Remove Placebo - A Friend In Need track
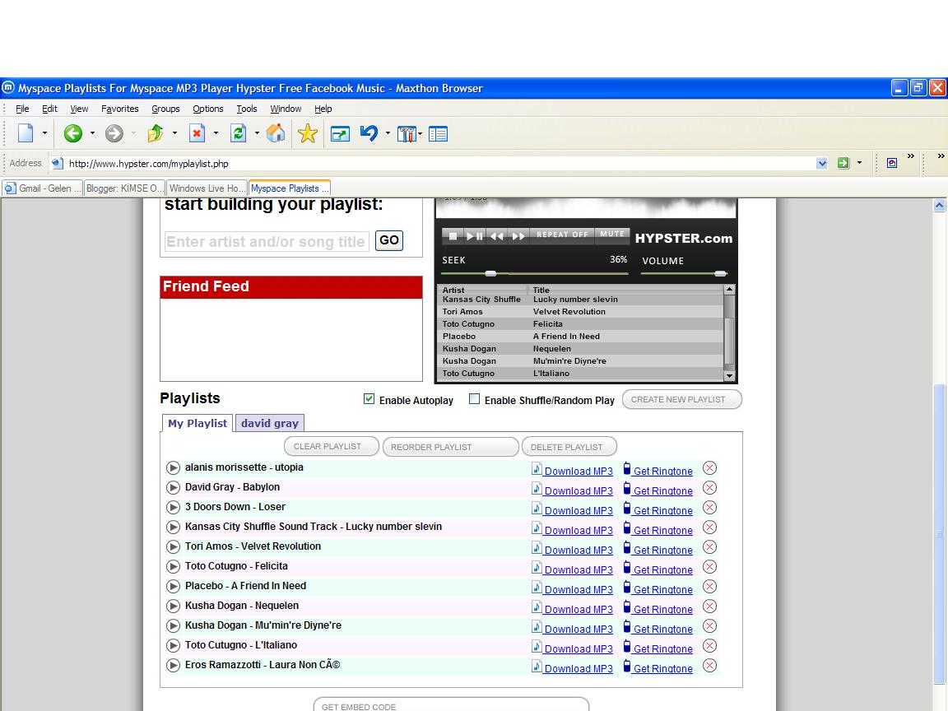The width and height of the screenshot is (948, 711). click(710, 587)
